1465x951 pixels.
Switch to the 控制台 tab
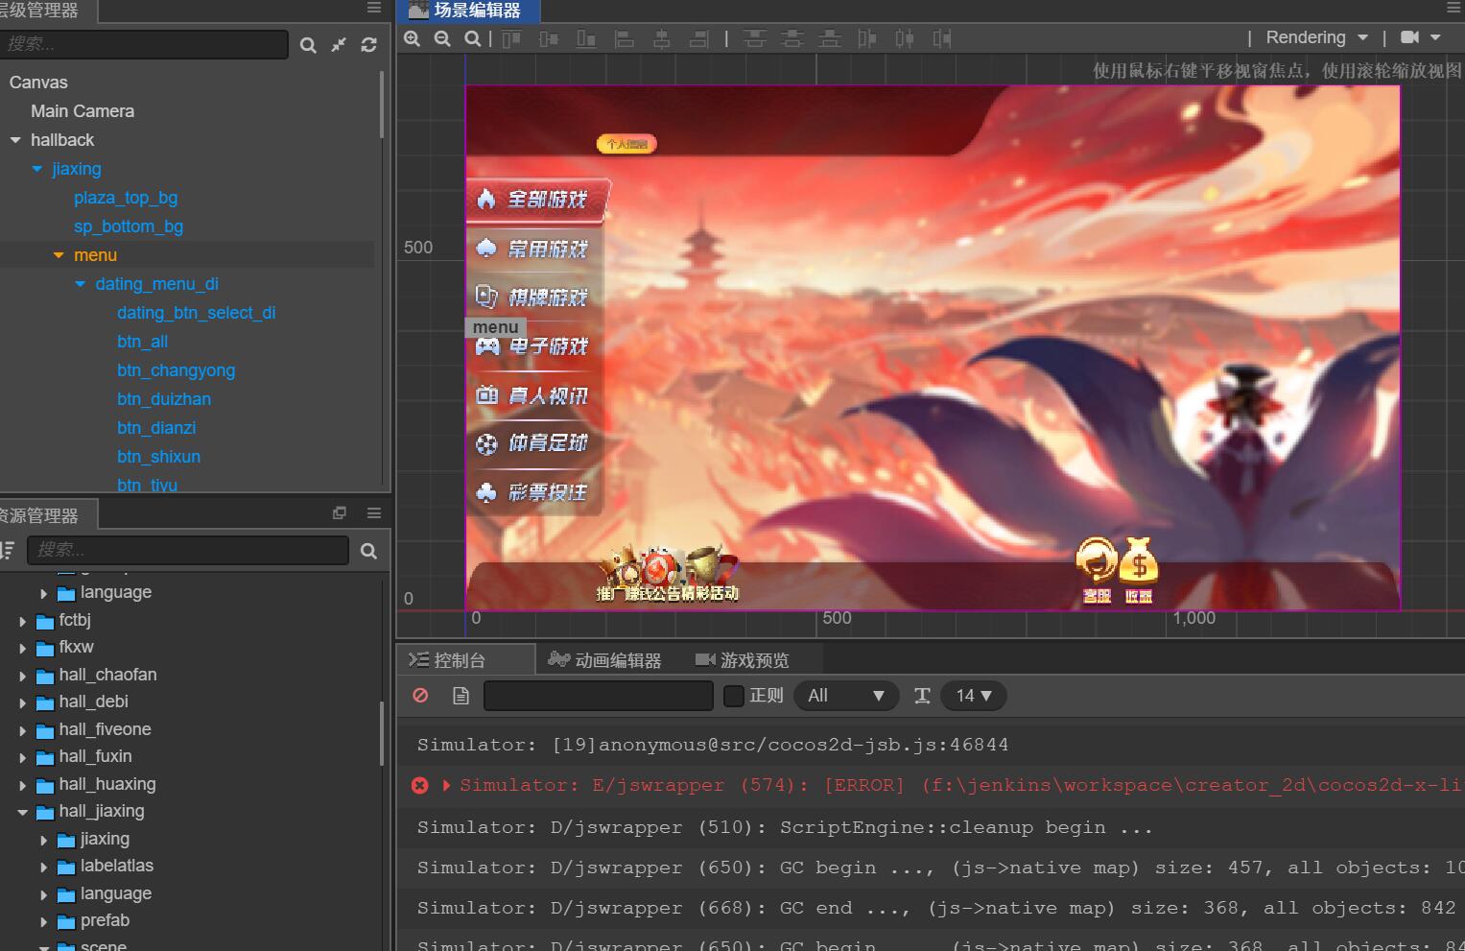(465, 660)
